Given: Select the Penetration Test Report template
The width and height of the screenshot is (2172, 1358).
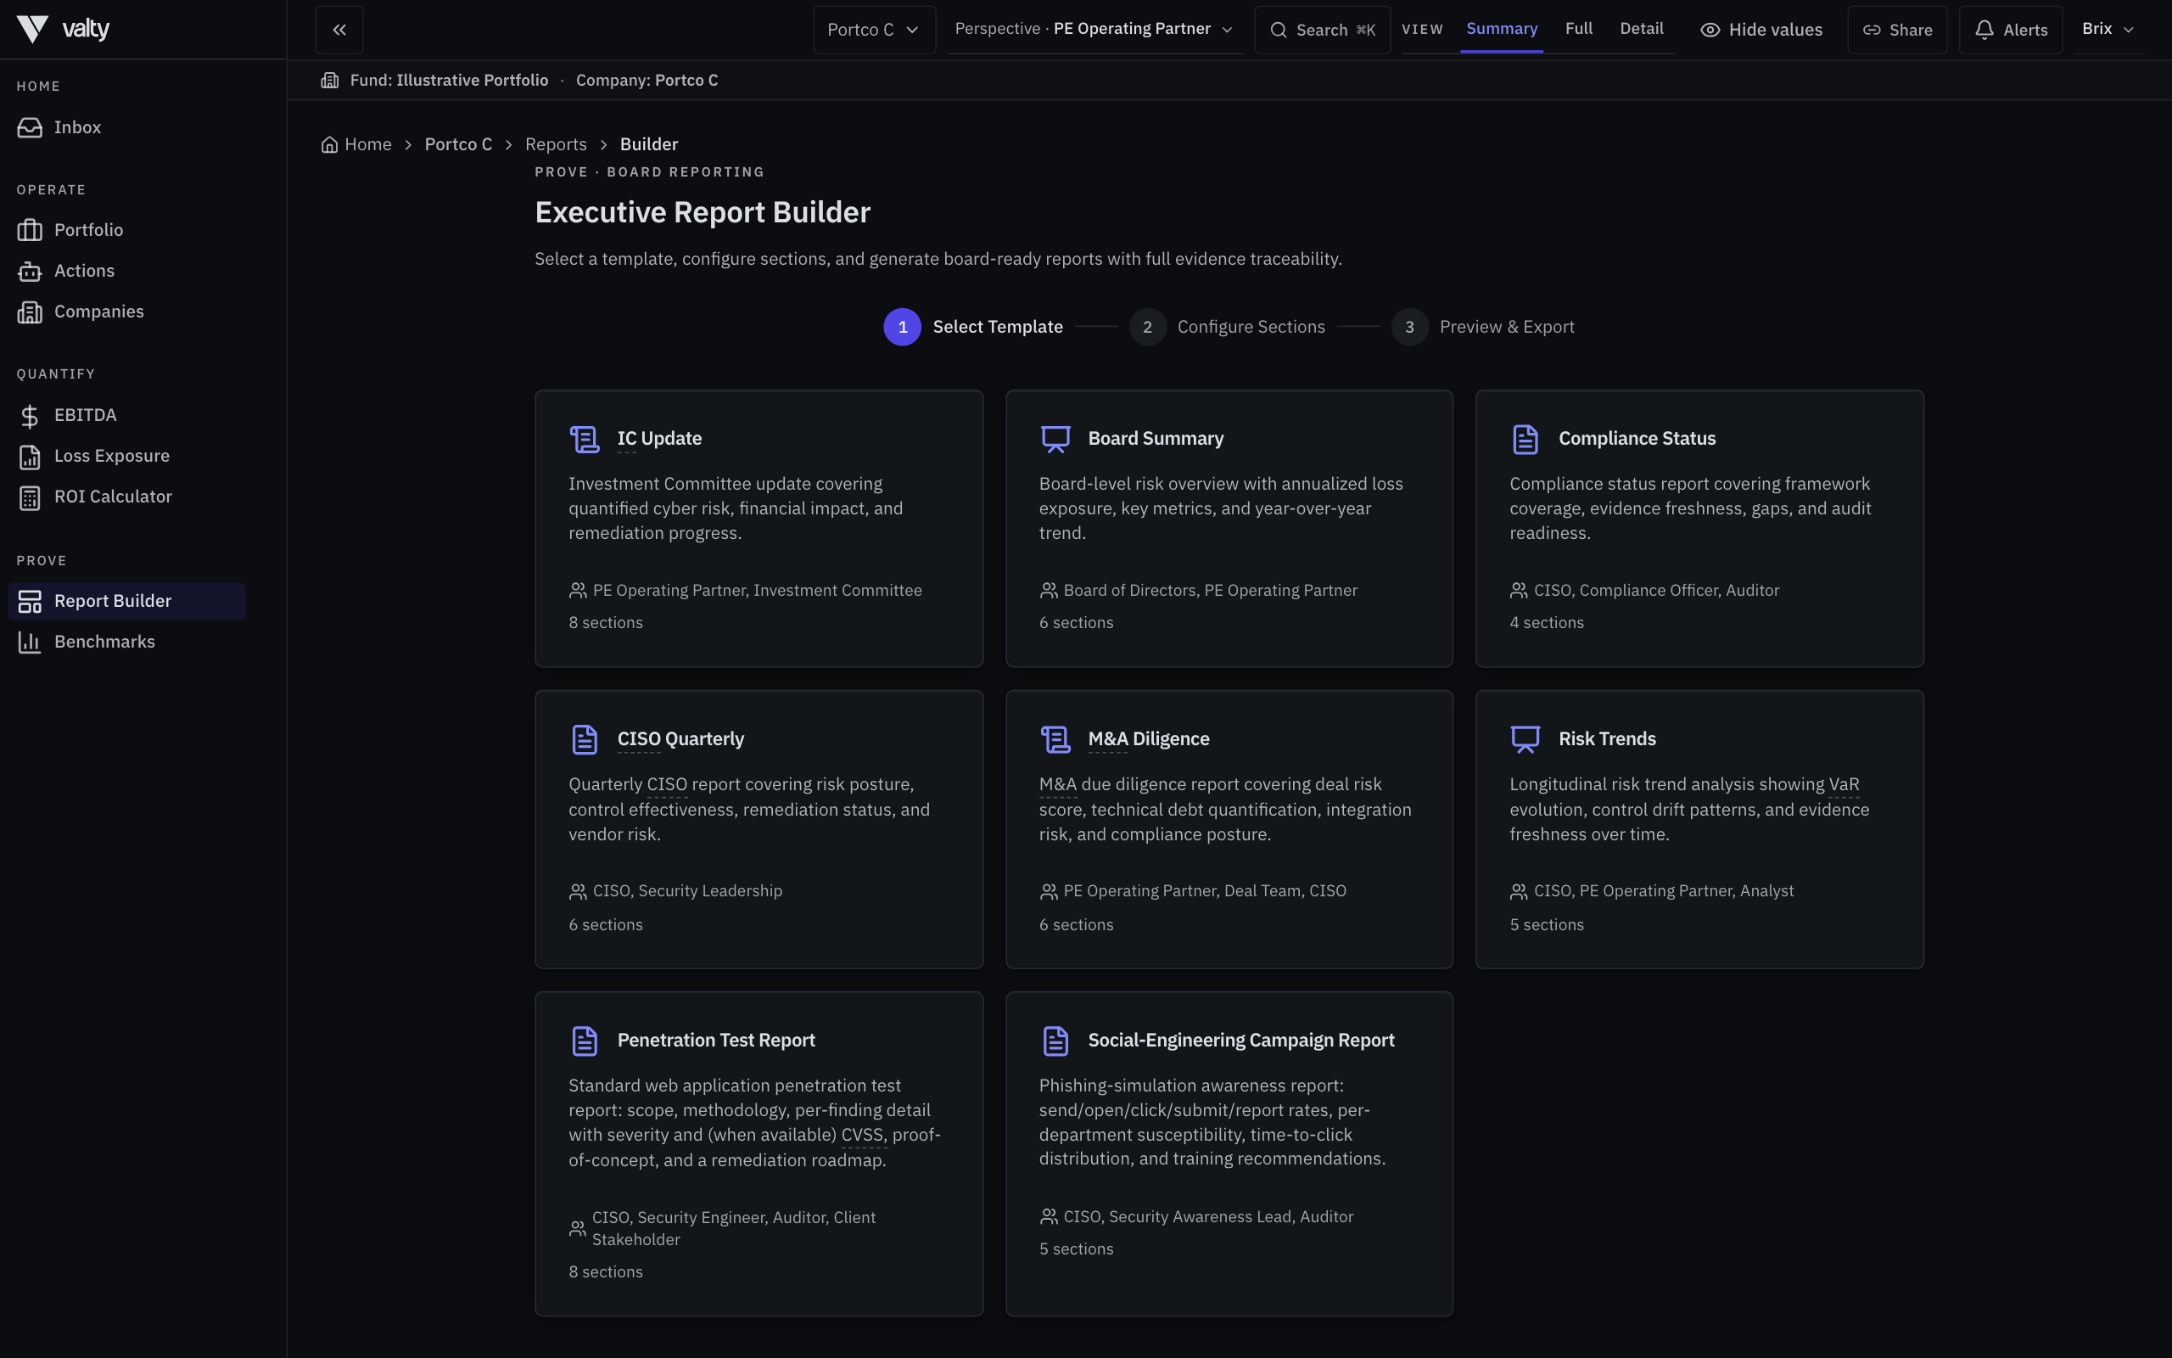Looking at the screenshot, I should [759, 1154].
